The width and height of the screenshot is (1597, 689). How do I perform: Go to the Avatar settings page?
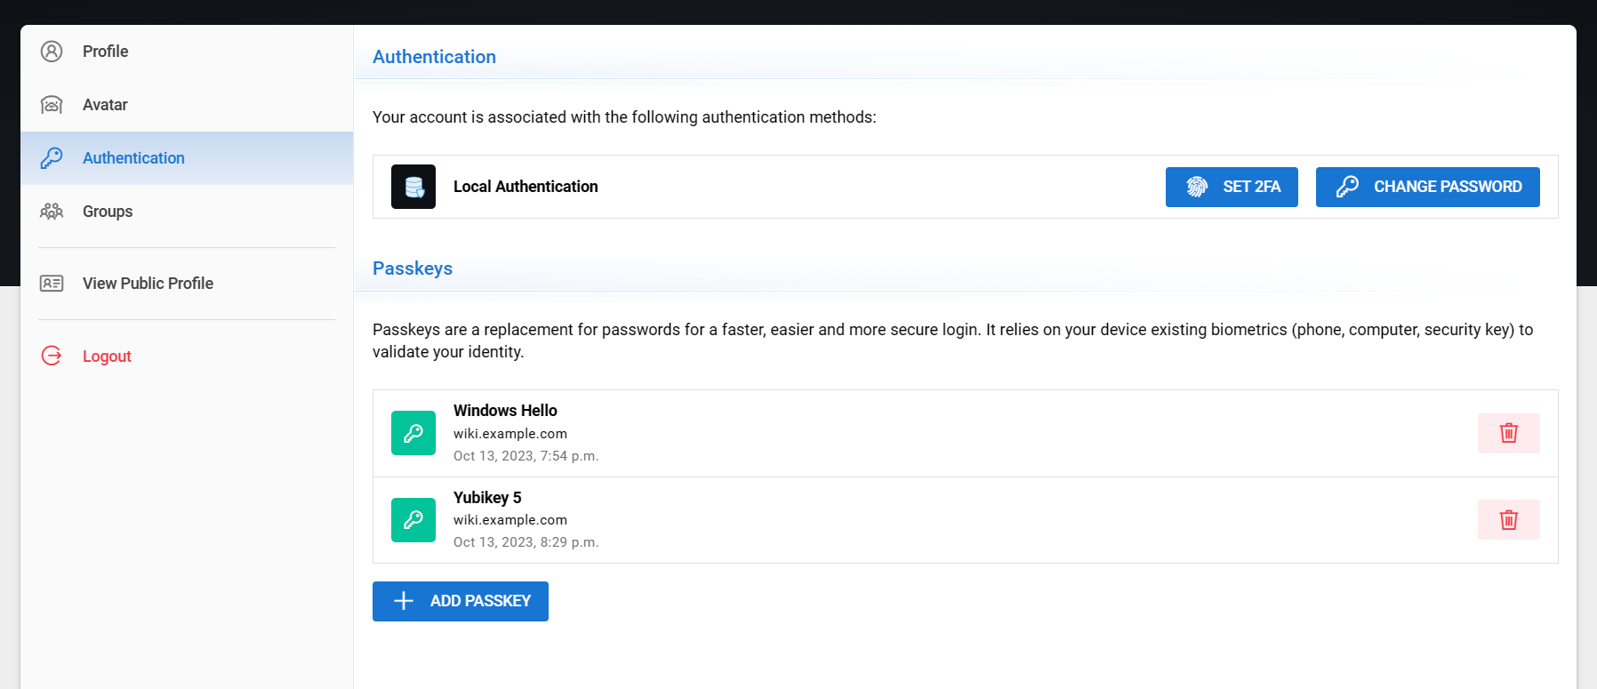click(x=105, y=105)
